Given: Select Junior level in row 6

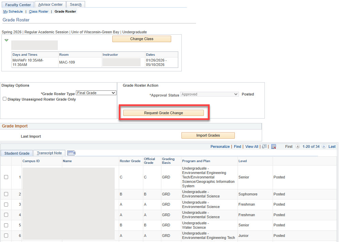Looking at the screenshot, I should (x=243, y=236).
